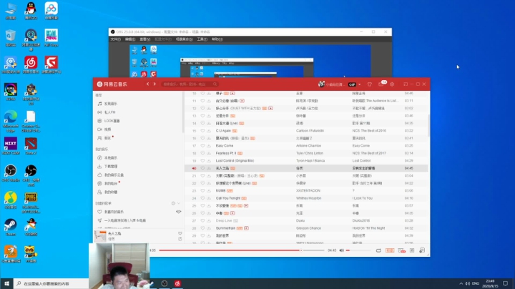Open artist Whitney Houston link

point(308,198)
